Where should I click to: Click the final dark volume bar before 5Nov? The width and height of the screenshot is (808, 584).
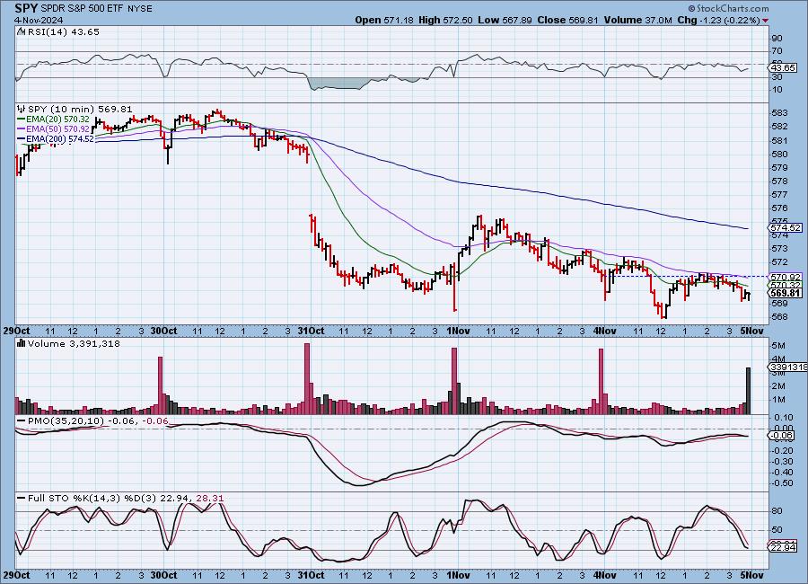click(x=748, y=391)
